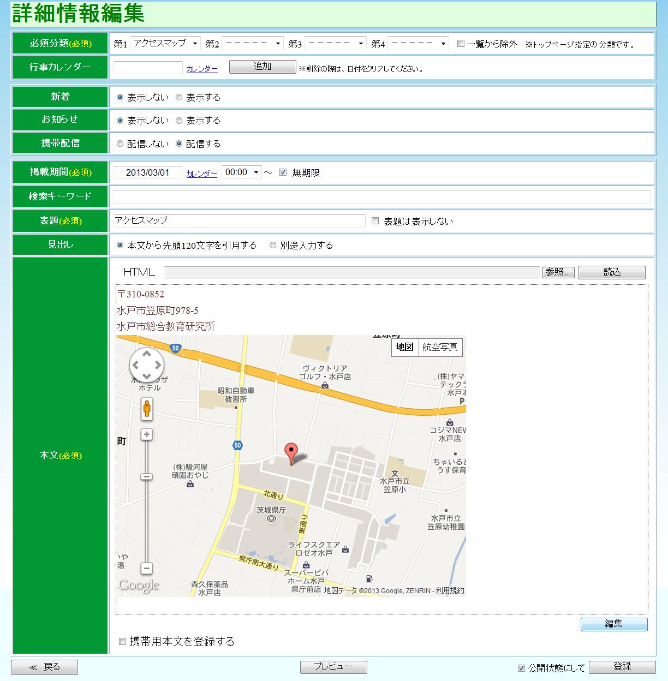This screenshot has height=681, width=668.
Task: Click the プレビュー button
Action: [333, 667]
